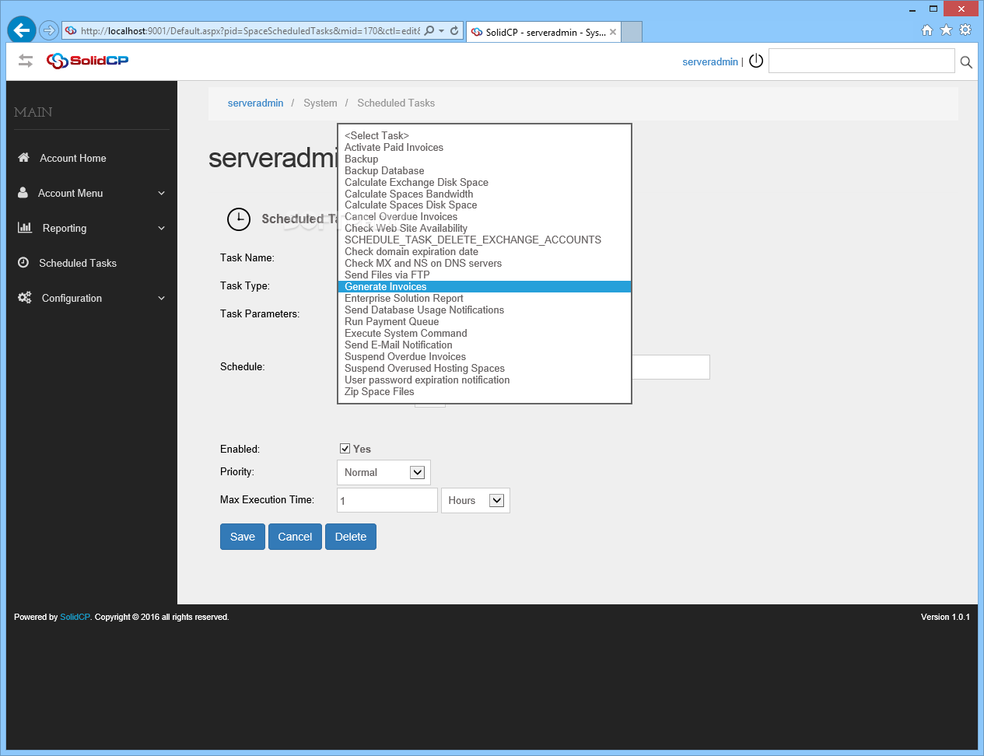The height and width of the screenshot is (756, 984).
Task: Select User password expiration notification
Action: (x=484, y=380)
